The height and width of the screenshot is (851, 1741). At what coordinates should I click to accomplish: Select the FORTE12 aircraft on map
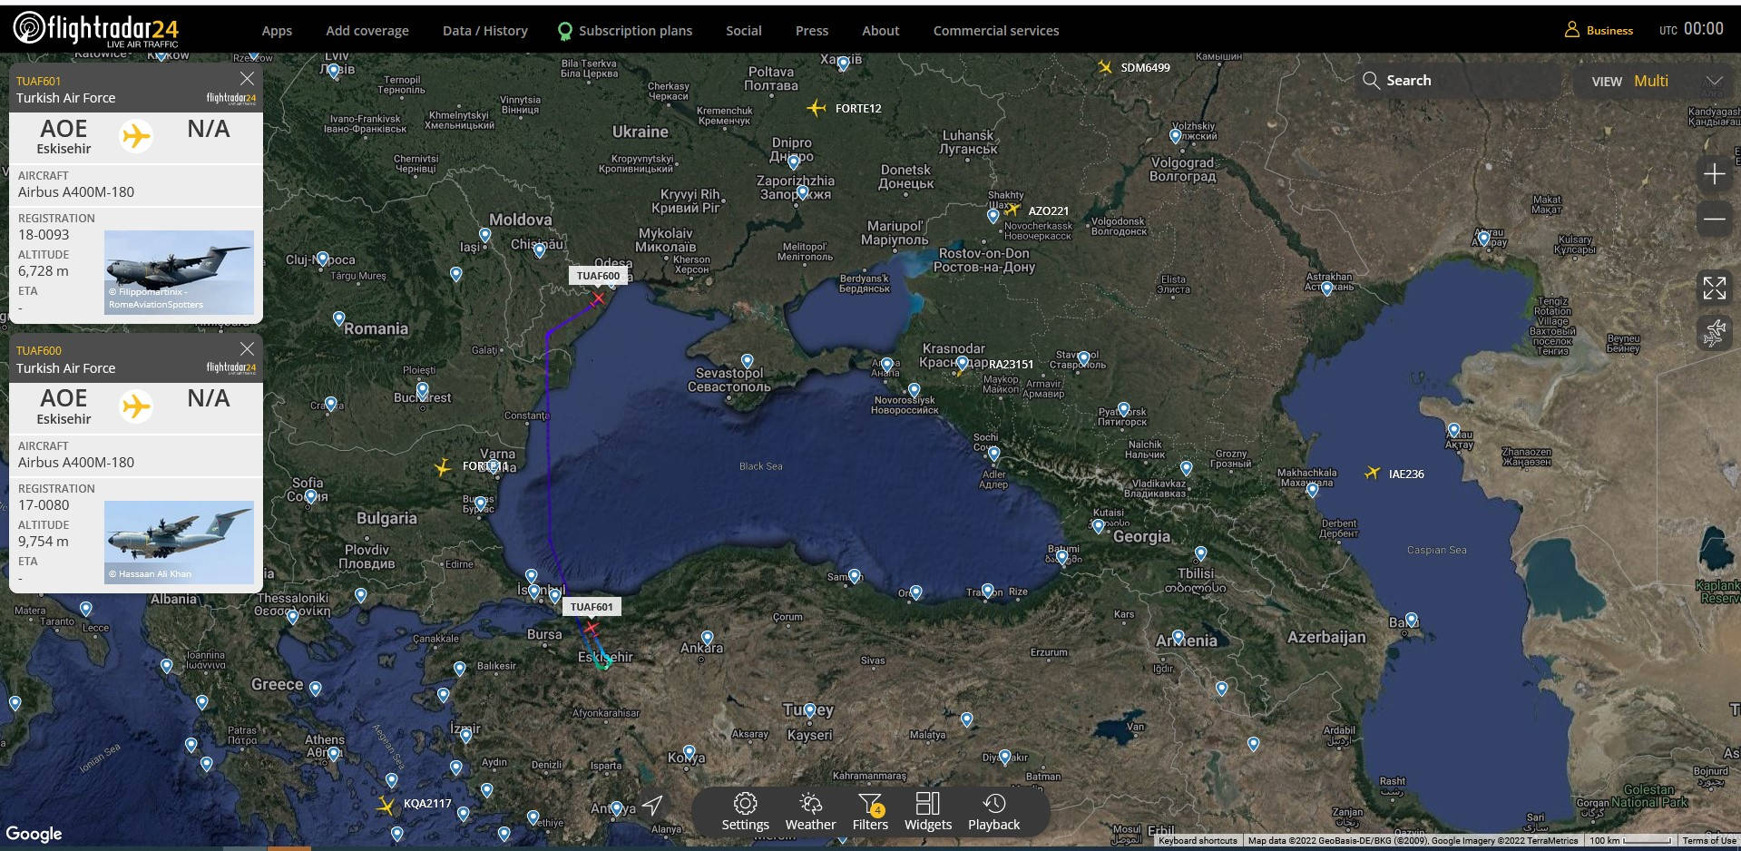pos(816,108)
